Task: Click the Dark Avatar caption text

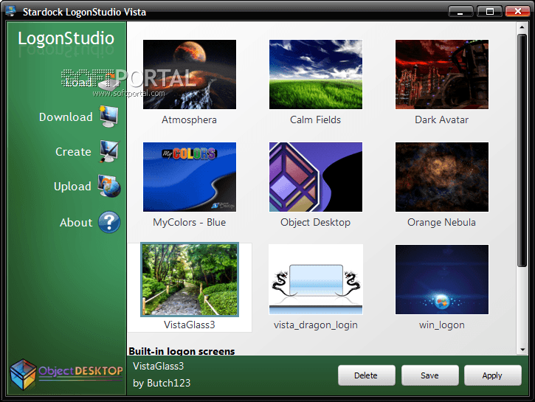Action: pos(441,120)
